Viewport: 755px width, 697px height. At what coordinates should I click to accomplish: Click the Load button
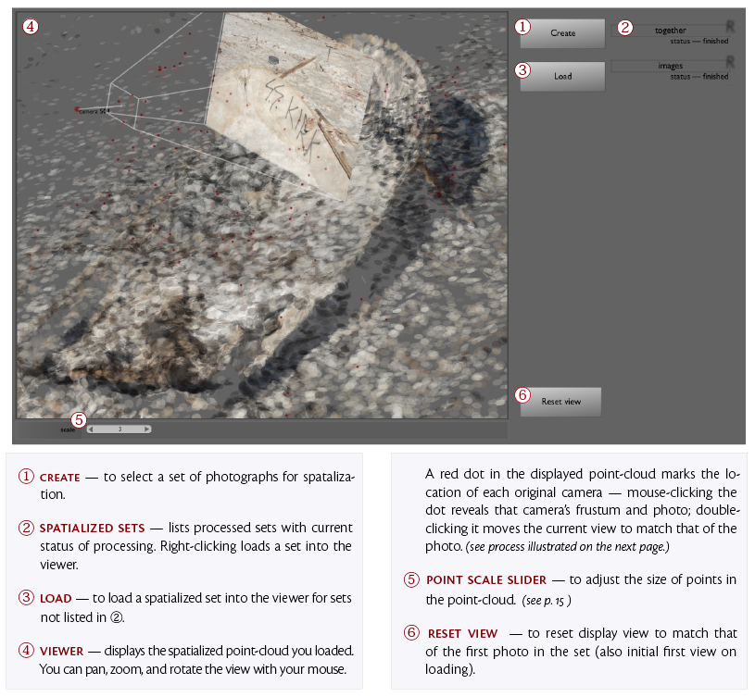tap(562, 76)
